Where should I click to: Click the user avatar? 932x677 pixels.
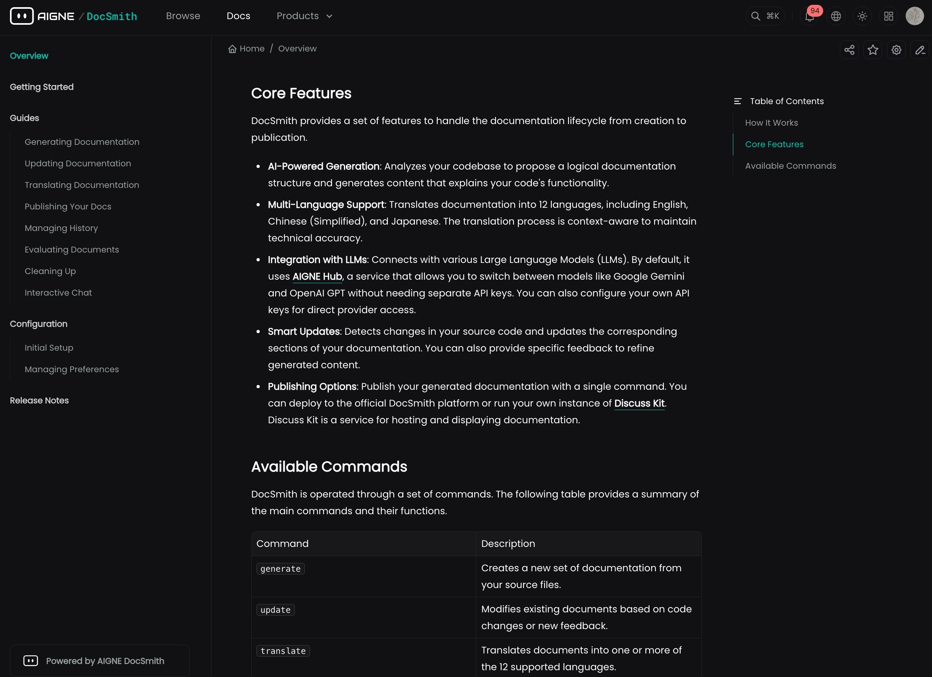[914, 16]
